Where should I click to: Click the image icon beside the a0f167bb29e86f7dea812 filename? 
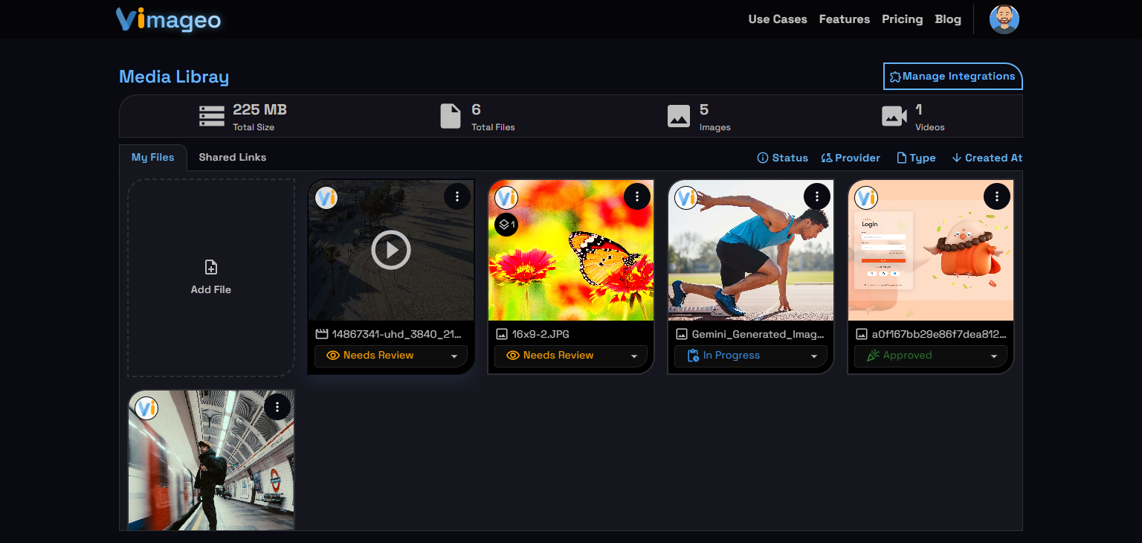tap(862, 334)
